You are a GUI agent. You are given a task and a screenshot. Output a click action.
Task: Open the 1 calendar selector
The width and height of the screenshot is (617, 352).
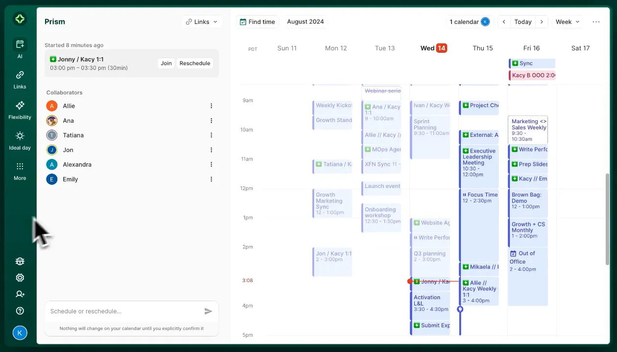tap(469, 22)
